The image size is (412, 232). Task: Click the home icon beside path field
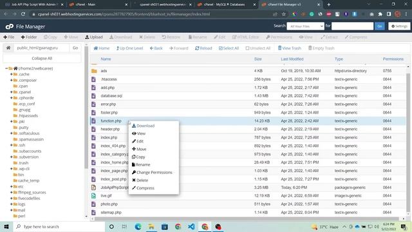(8, 48)
